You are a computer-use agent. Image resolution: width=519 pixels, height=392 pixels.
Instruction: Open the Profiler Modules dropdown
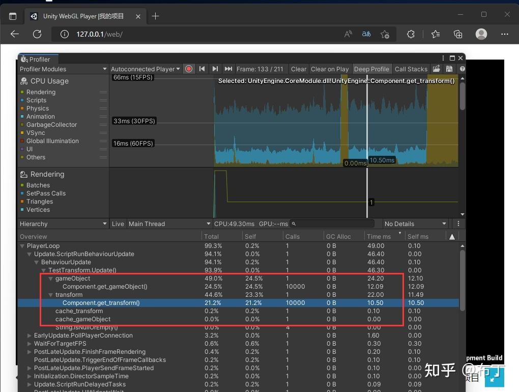[63, 69]
